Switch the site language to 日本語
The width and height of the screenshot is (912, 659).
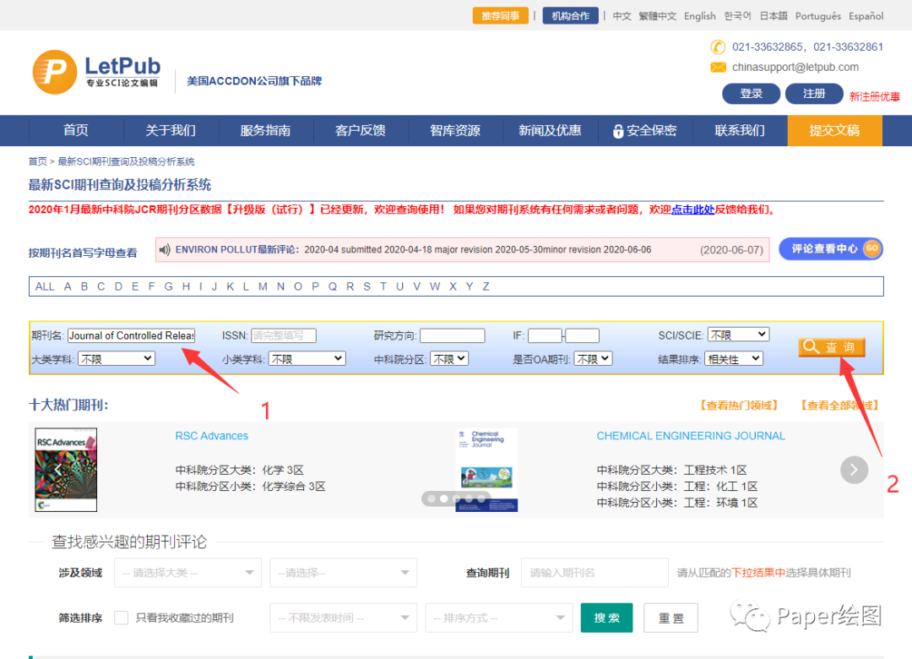[x=774, y=16]
